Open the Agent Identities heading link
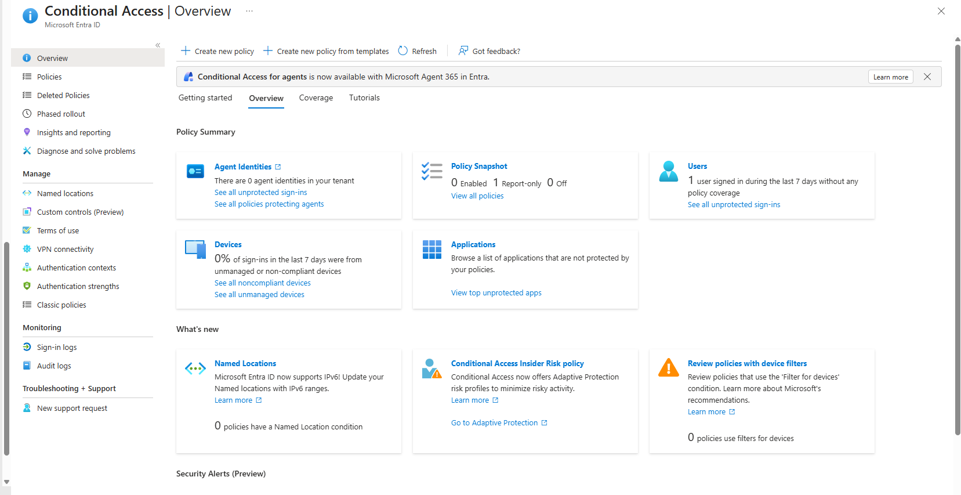The width and height of the screenshot is (961, 495). pos(243,167)
